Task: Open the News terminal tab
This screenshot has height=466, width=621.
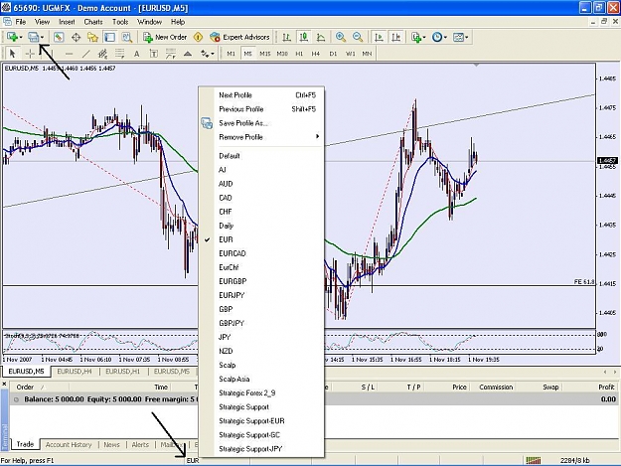Action: click(x=111, y=444)
